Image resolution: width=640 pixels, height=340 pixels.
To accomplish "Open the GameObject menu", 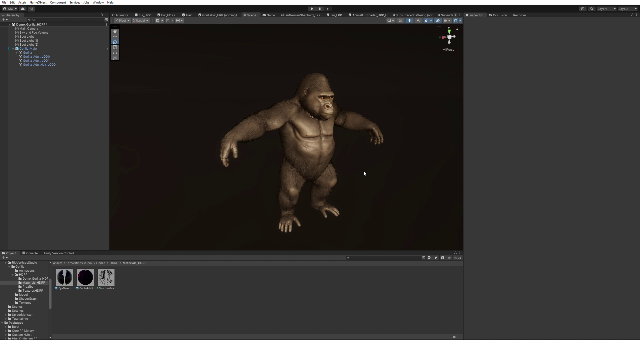I will tap(38, 2).
